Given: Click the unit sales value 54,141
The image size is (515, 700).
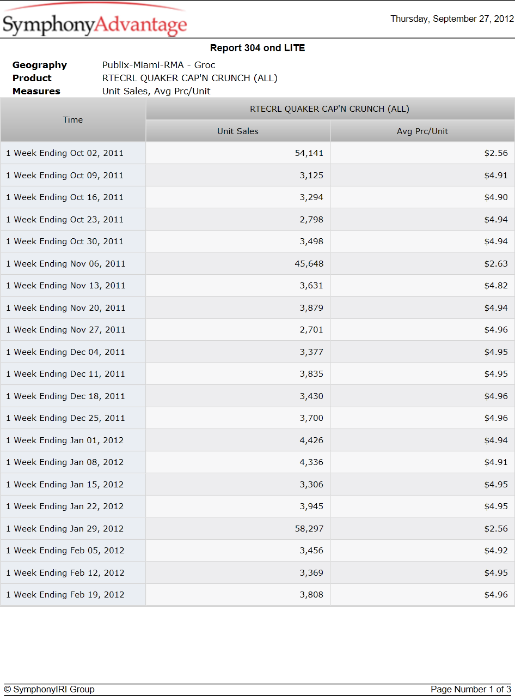Looking at the screenshot, I should (x=309, y=153).
